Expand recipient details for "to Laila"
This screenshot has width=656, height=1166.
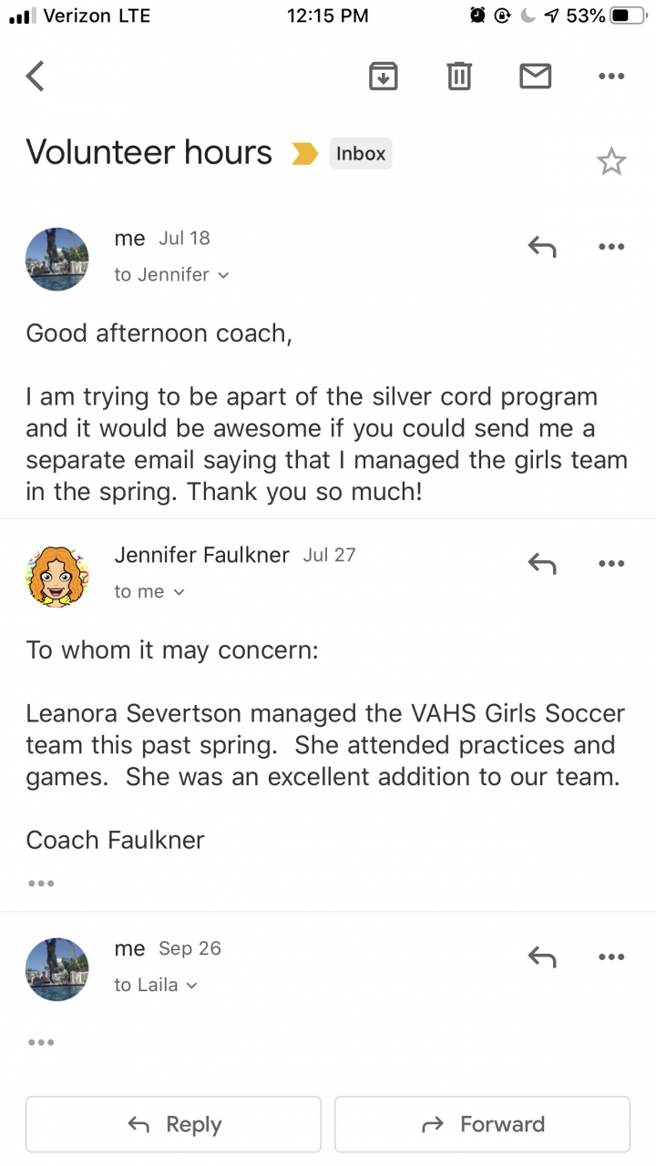[x=156, y=985]
